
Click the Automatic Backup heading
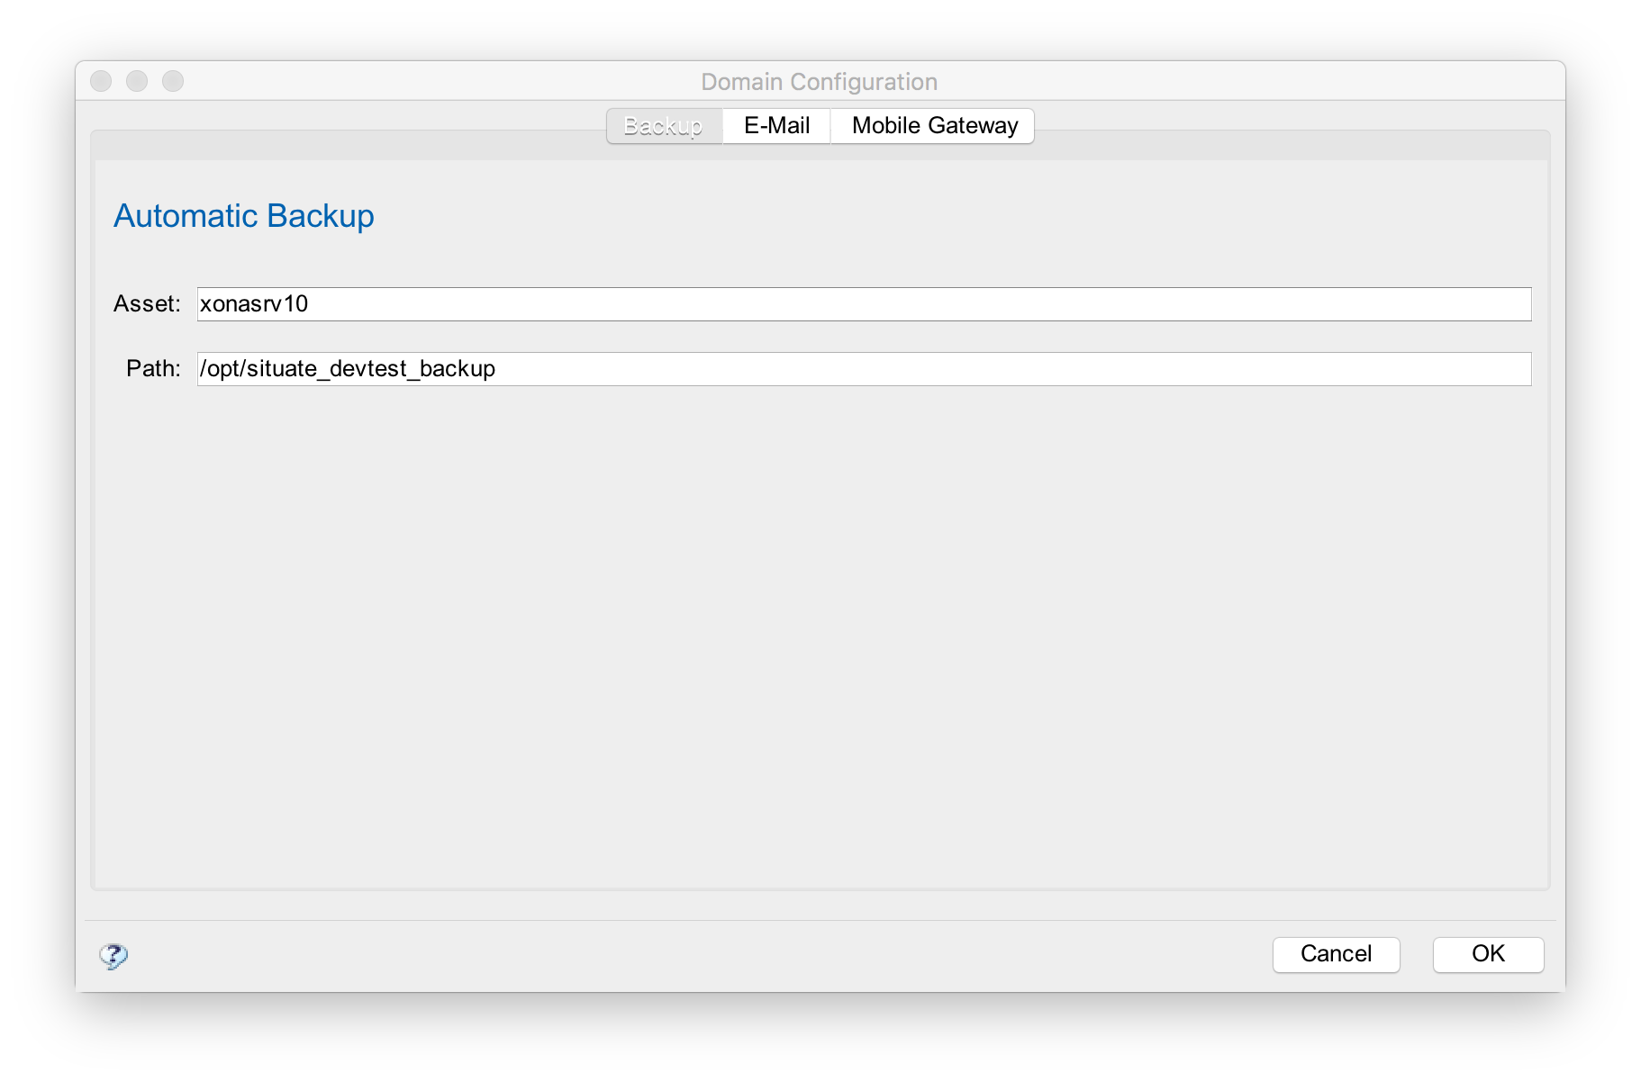[243, 216]
